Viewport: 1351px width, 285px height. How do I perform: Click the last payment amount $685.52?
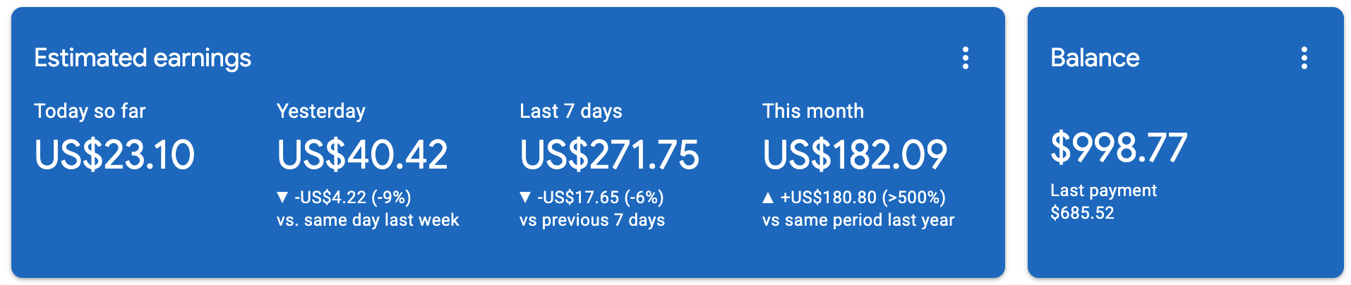pyautogui.click(x=1082, y=213)
